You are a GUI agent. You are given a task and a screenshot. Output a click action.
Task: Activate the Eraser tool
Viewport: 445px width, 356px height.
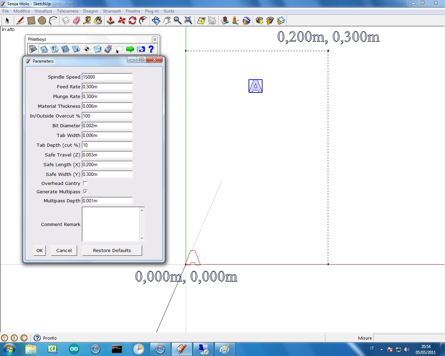point(76,21)
